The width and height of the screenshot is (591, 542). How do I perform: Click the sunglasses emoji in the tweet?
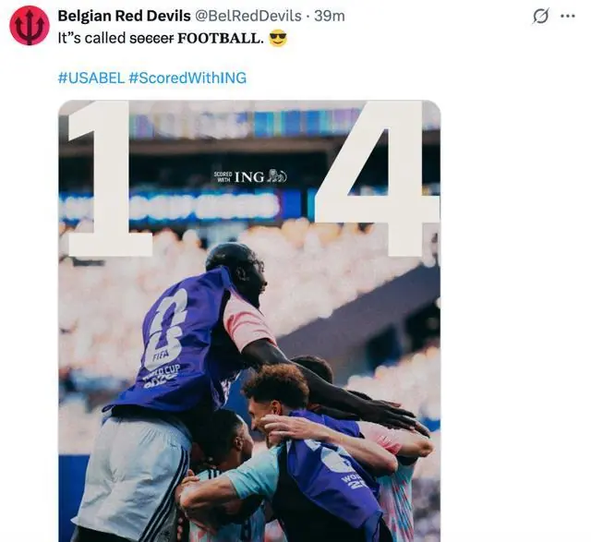pyautogui.click(x=278, y=39)
